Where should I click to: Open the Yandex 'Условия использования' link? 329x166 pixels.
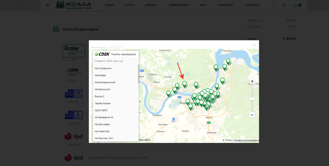click(246, 140)
